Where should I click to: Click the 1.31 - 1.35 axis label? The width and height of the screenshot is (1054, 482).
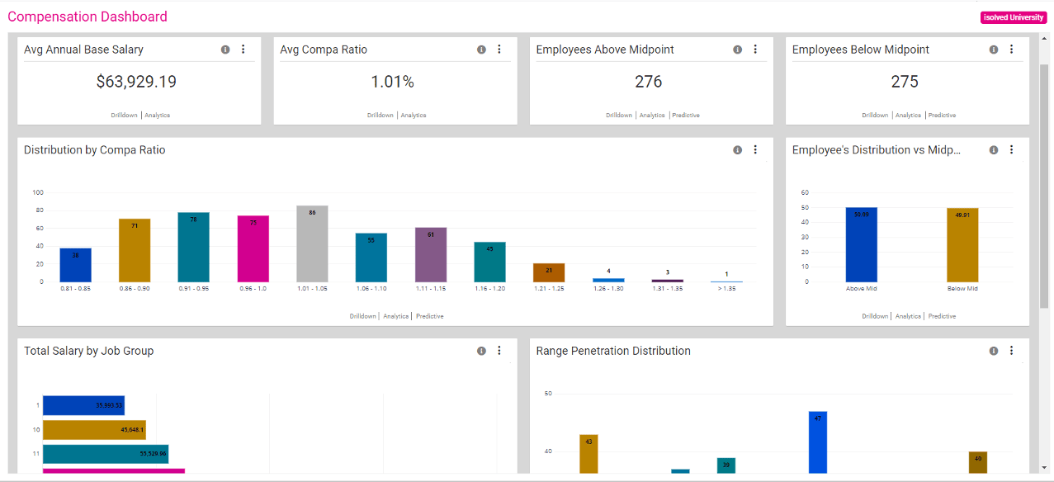[x=668, y=289]
